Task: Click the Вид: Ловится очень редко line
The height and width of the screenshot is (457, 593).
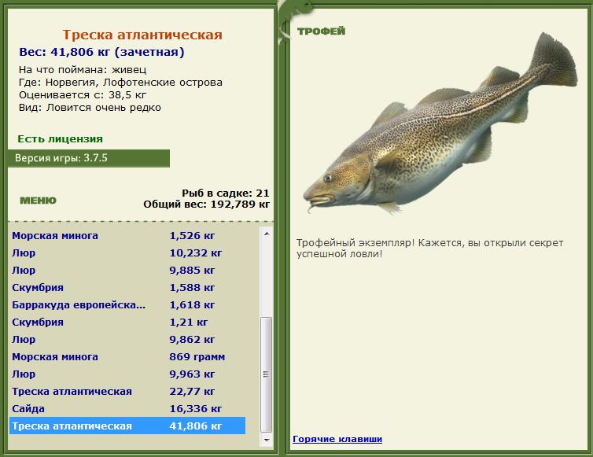Action: pyautogui.click(x=90, y=108)
